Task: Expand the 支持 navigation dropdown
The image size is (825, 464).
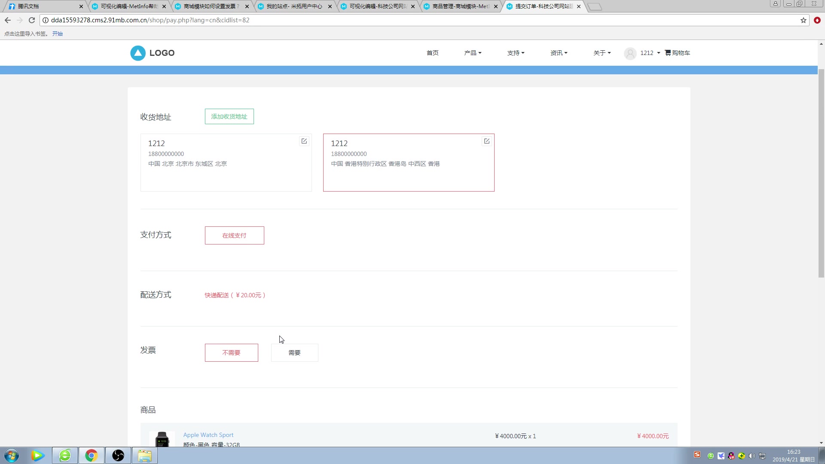Action: tap(516, 53)
